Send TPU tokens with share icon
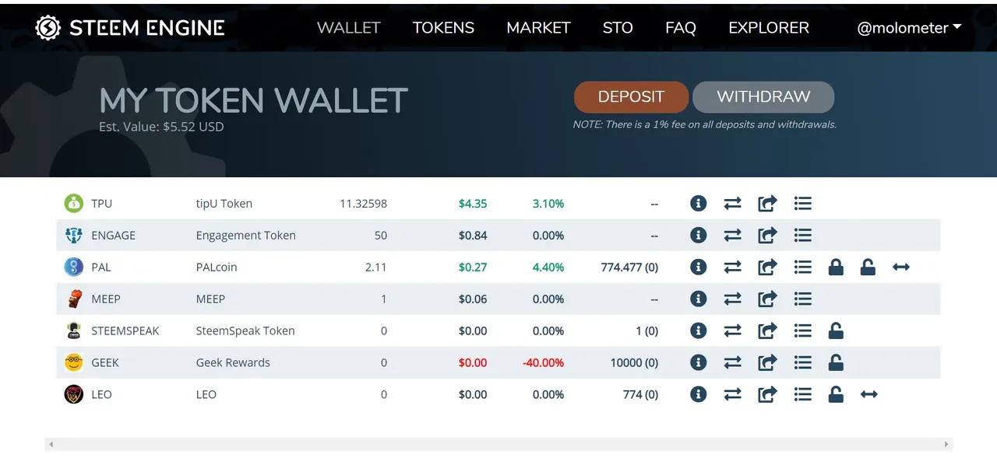This screenshot has height=458, width=997. (767, 204)
